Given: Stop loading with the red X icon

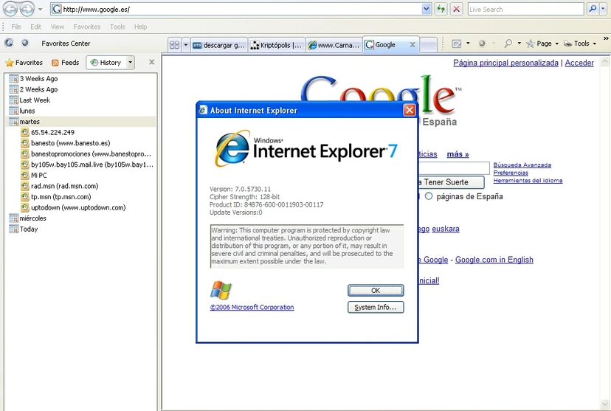Looking at the screenshot, I should point(456,9).
